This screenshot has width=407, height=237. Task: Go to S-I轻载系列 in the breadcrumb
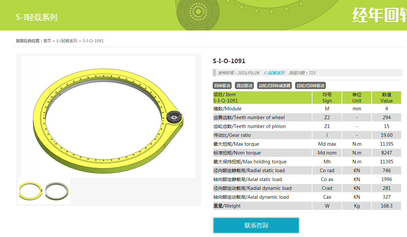(67, 41)
